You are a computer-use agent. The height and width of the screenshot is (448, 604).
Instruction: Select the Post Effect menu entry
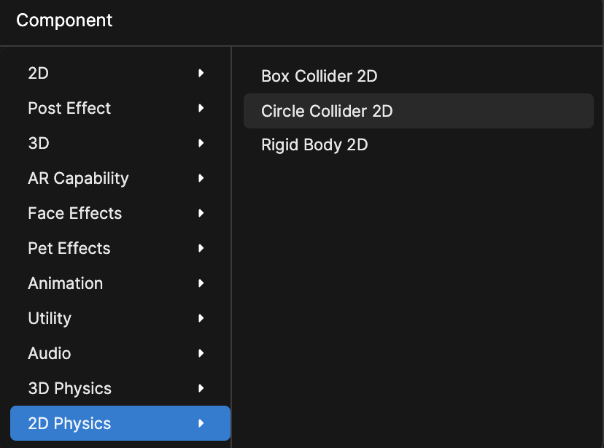(69, 108)
